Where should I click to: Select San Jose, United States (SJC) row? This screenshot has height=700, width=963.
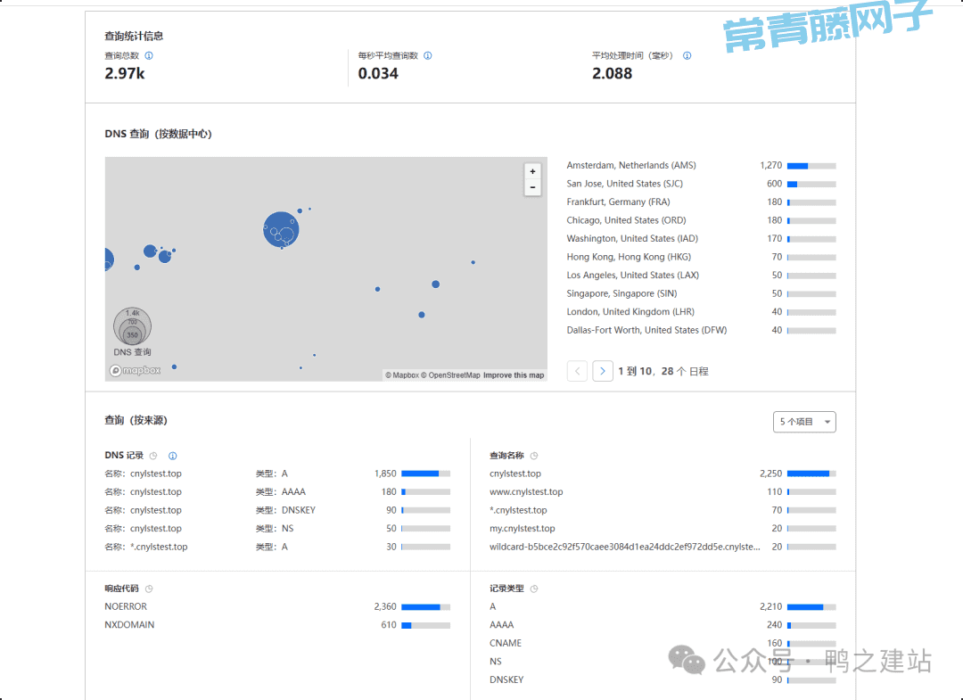(x=701, y=185)
